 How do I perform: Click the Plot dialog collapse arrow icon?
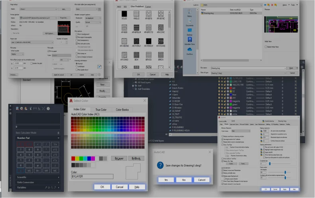tap(99, 75)
